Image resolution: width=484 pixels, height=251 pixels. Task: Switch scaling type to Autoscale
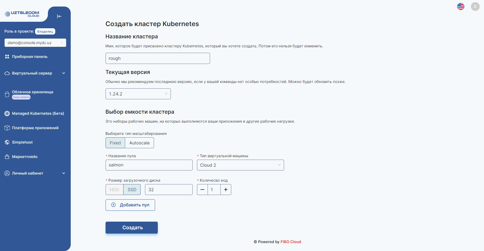pos(139,143)
